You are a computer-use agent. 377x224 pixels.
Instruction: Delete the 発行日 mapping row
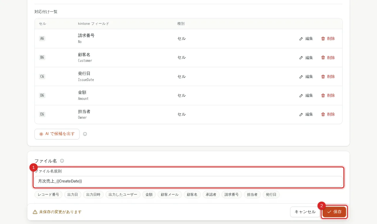pos(328,76)
